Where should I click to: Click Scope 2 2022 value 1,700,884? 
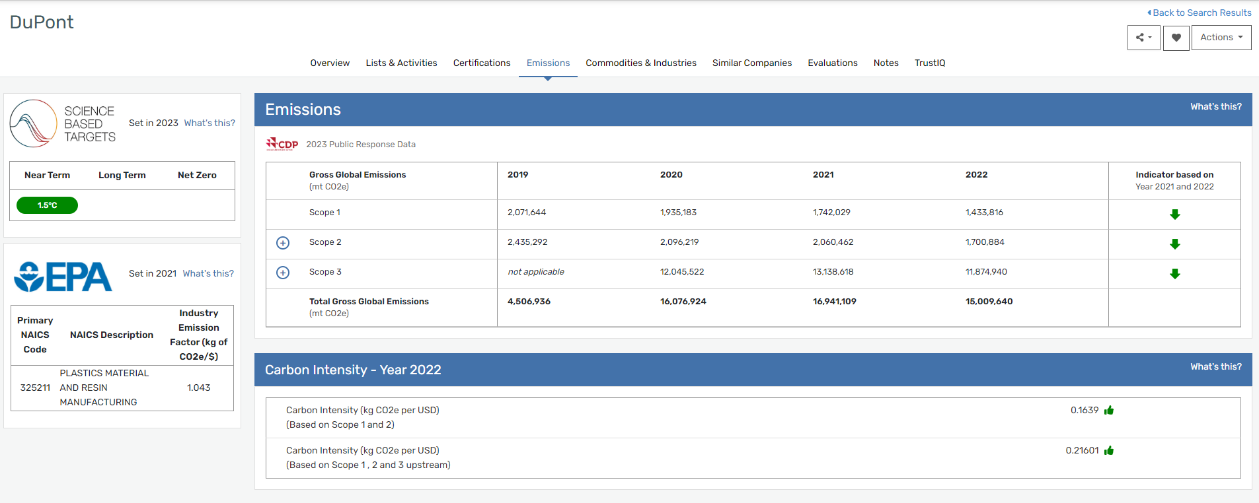tap(985, 242)
